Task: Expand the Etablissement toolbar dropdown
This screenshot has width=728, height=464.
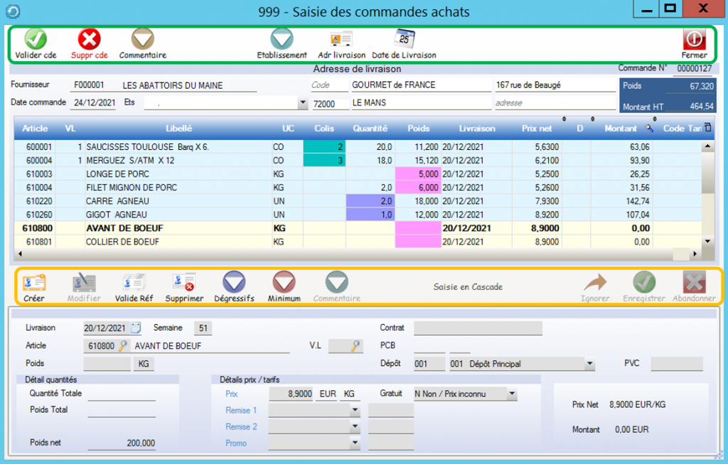Action: [x=282, y=40]
